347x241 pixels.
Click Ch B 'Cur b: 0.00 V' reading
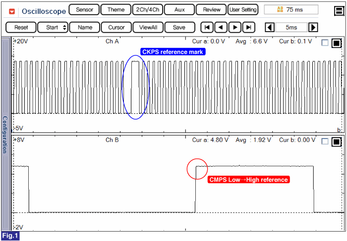297,140
